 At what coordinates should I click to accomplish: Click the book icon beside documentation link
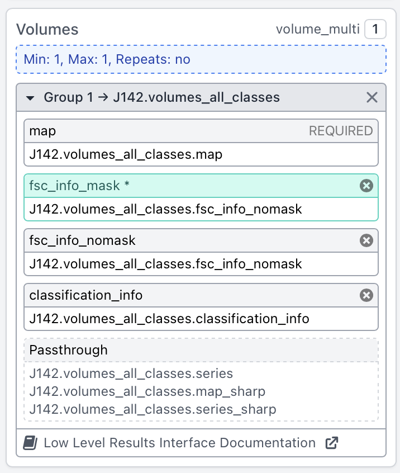pos(30,443)
